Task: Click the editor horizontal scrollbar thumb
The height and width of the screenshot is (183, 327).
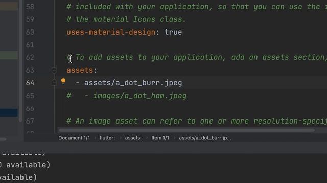Action: tap(186, 130)
